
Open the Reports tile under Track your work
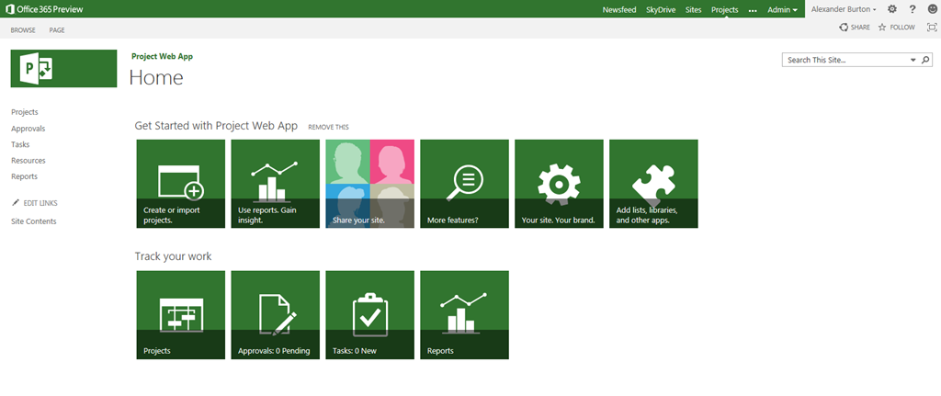(x=464, y=315)
